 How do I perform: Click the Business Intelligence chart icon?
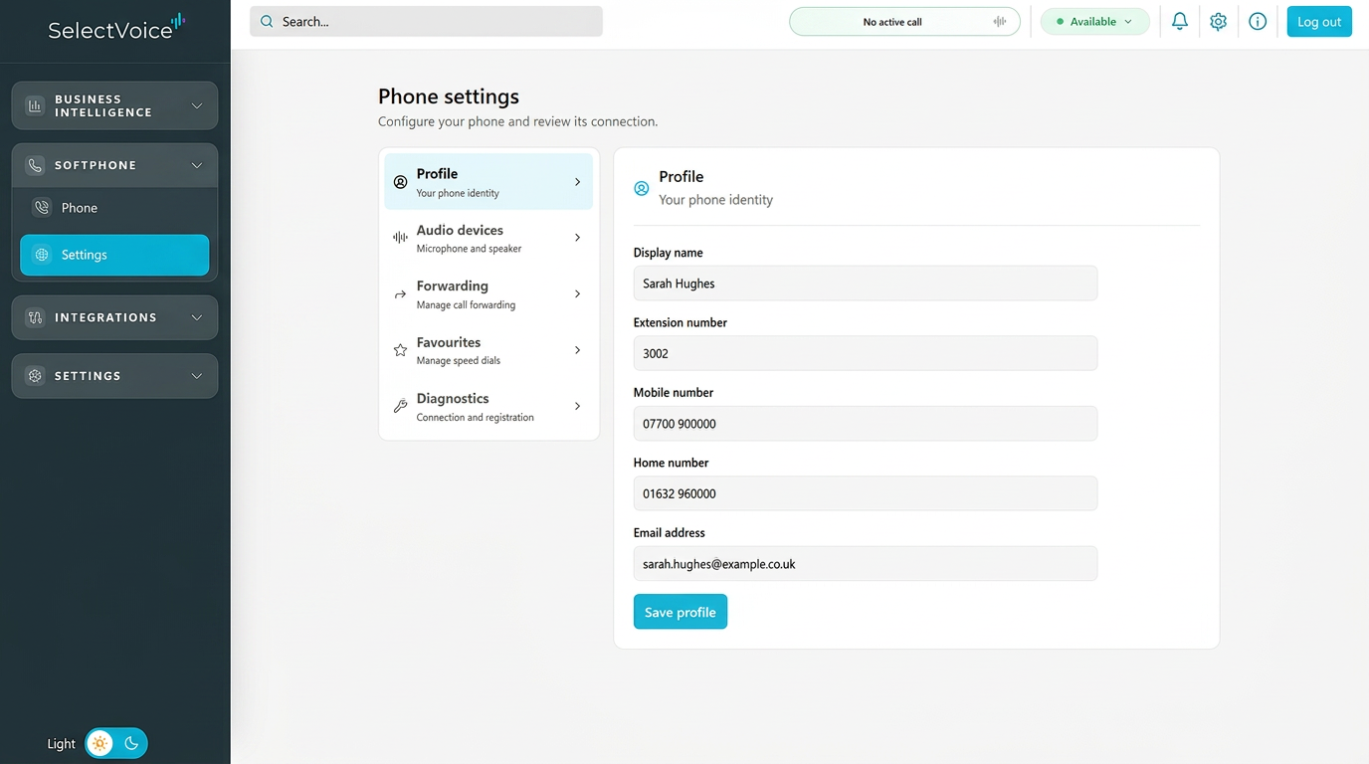(35, 105)
